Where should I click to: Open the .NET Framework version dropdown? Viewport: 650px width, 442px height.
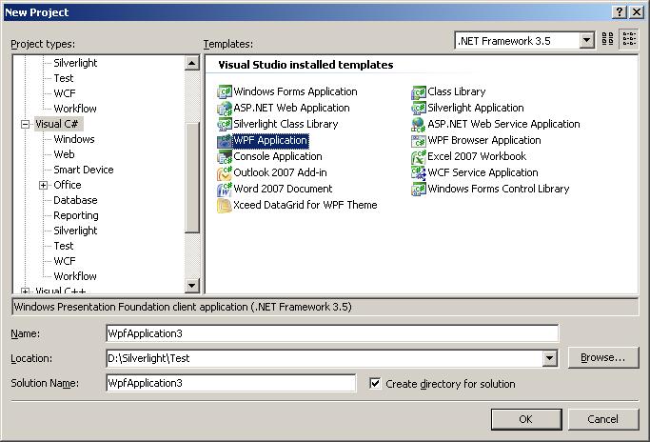[586, 40]
